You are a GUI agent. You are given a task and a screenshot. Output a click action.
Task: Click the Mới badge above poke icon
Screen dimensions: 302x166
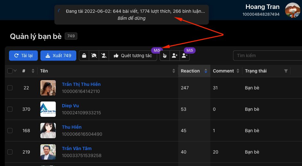[x=157, y=50]
